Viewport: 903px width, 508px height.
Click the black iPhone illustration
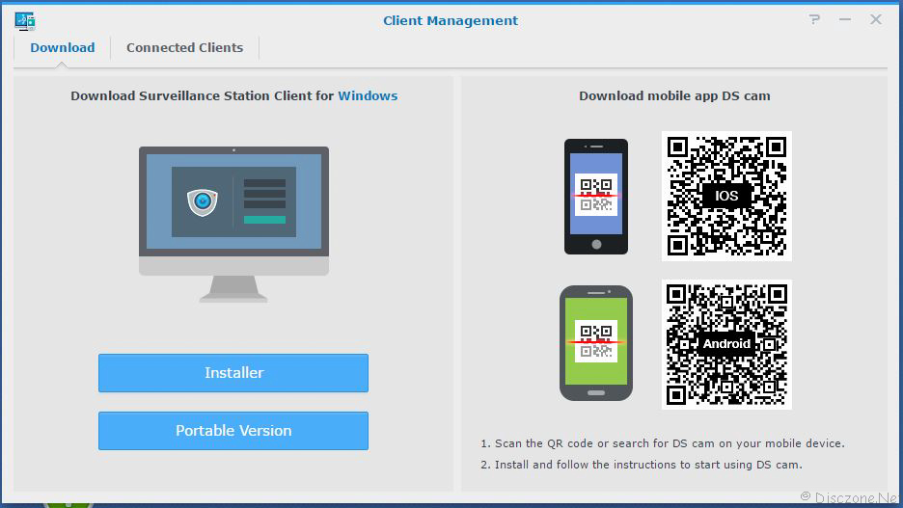[x=596, y=197]
